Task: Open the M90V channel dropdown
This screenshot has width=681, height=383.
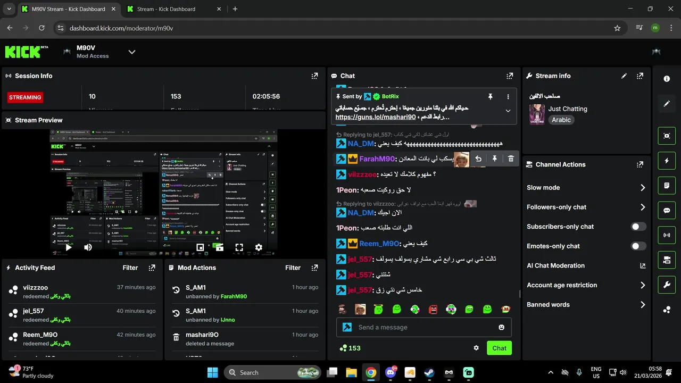Action: coord(132,52)
